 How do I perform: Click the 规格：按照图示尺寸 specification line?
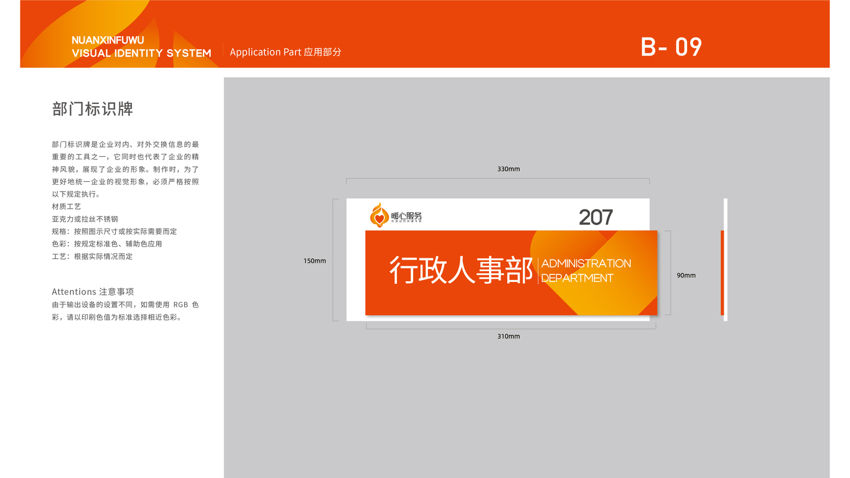(x=114, y=232)
